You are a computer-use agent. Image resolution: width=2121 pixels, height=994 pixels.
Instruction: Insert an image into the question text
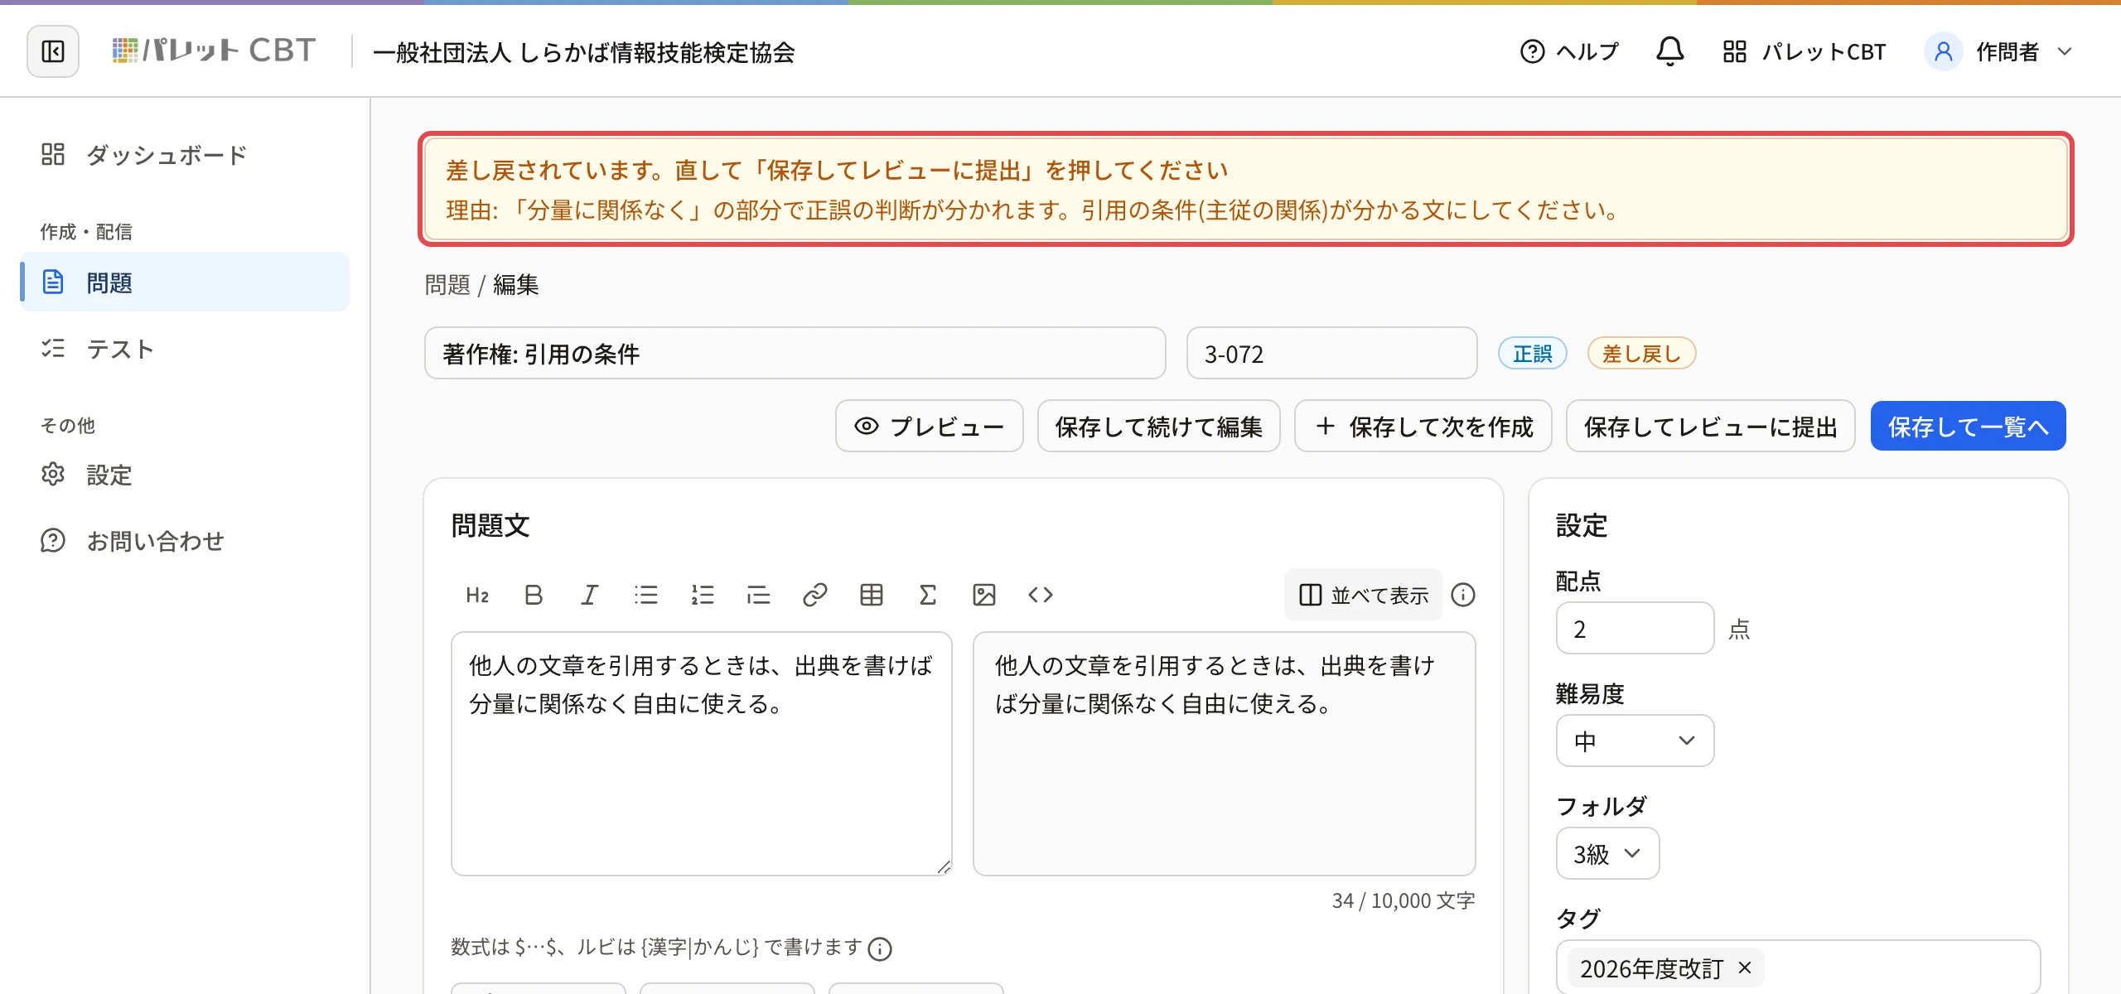984,595
